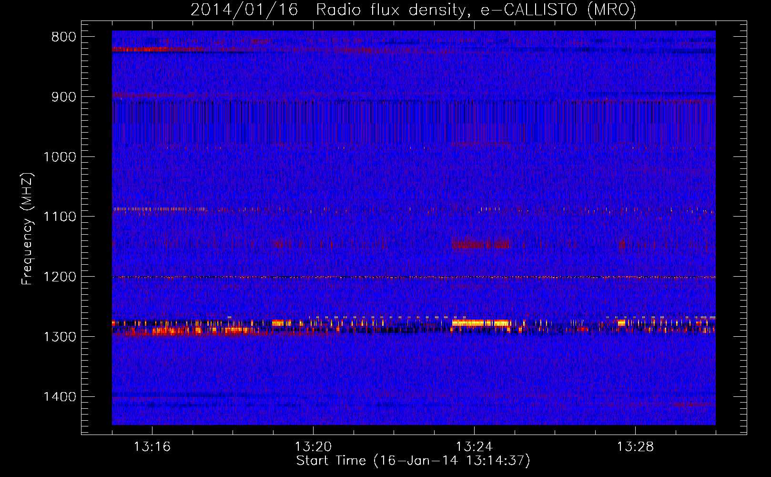This screenshot has width=771, height=477.
Task: Select the 800 frequency axis label
Action: pos(63,37)
